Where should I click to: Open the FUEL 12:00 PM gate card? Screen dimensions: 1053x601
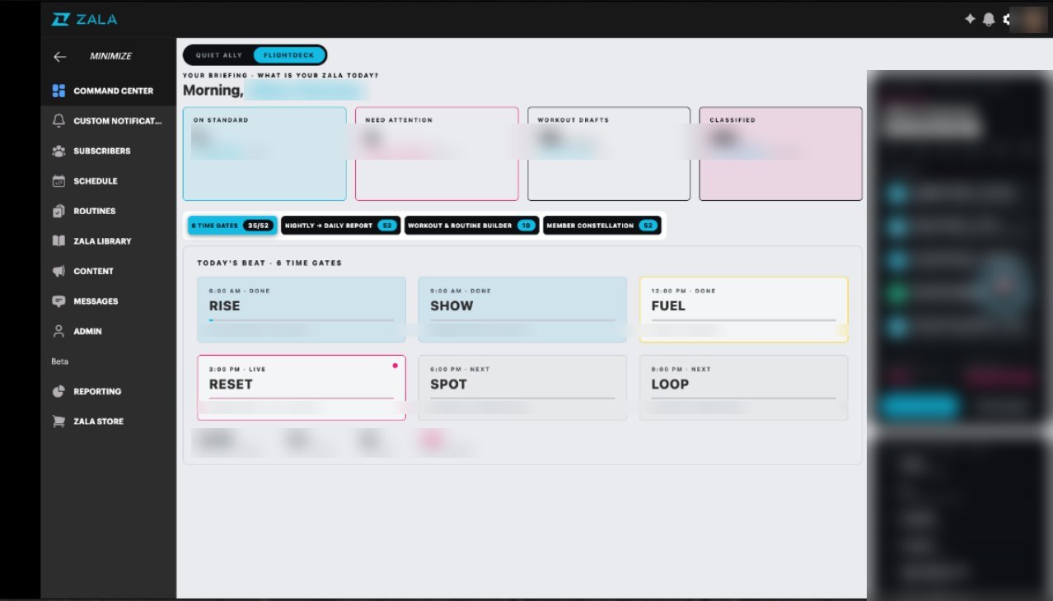744,310
